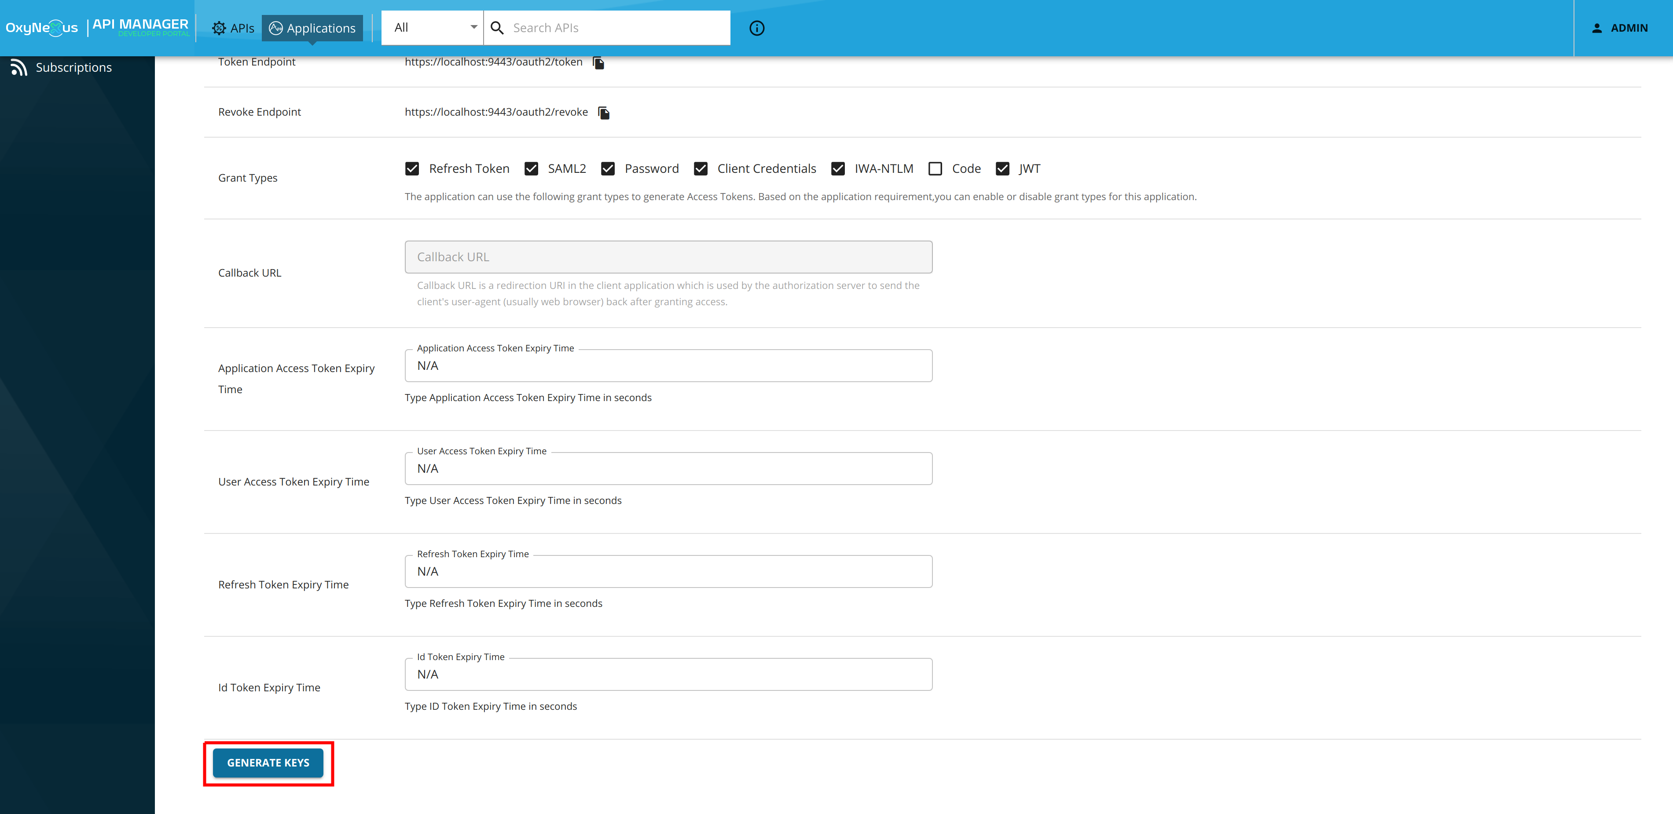The width and height of the screenshot is (1673, 814).
Task: Select the https://localhost:9443/oauth2/token text
Action: [494, 62]
